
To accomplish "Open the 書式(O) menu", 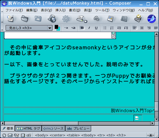I will coord(75,10).
